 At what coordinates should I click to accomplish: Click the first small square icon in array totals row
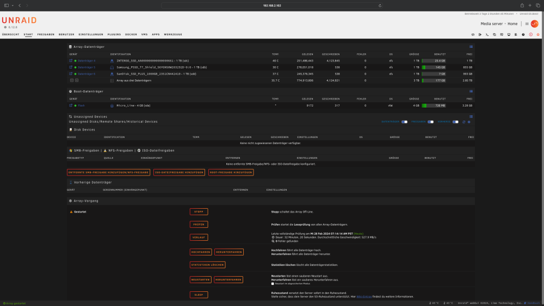click(x=72, y=80)
